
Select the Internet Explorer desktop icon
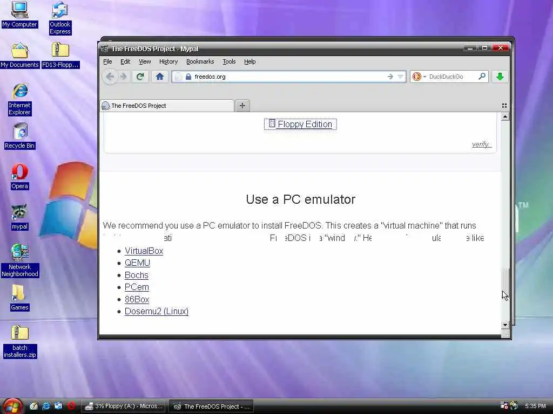point(20,99)
